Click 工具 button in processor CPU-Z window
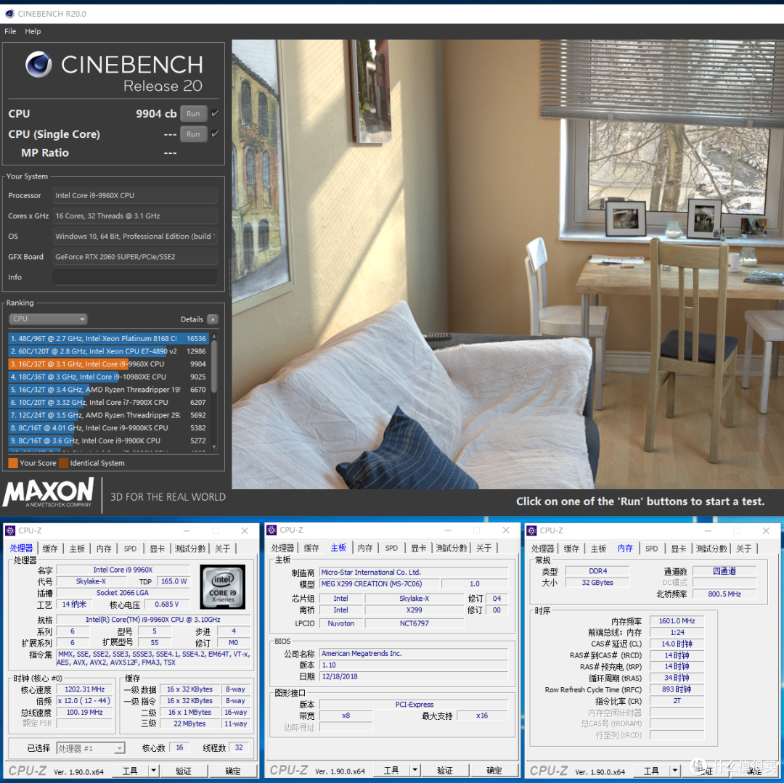Image resolution: width=784 pixels, height=783 pixels. [131, 771]
